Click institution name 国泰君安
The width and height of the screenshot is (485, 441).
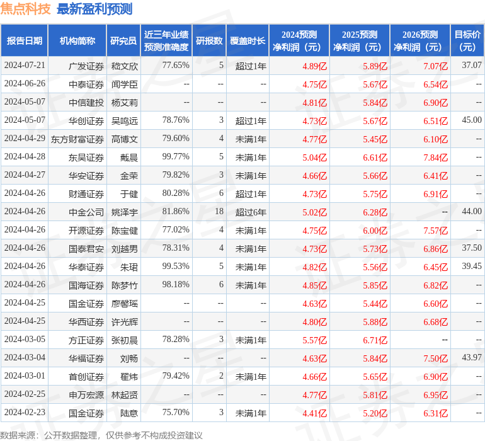point(86,249)
